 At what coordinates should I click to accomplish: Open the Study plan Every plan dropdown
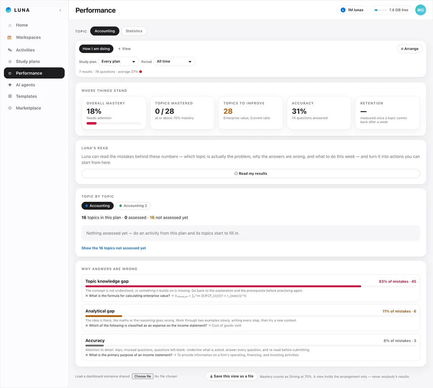[119, 61]
